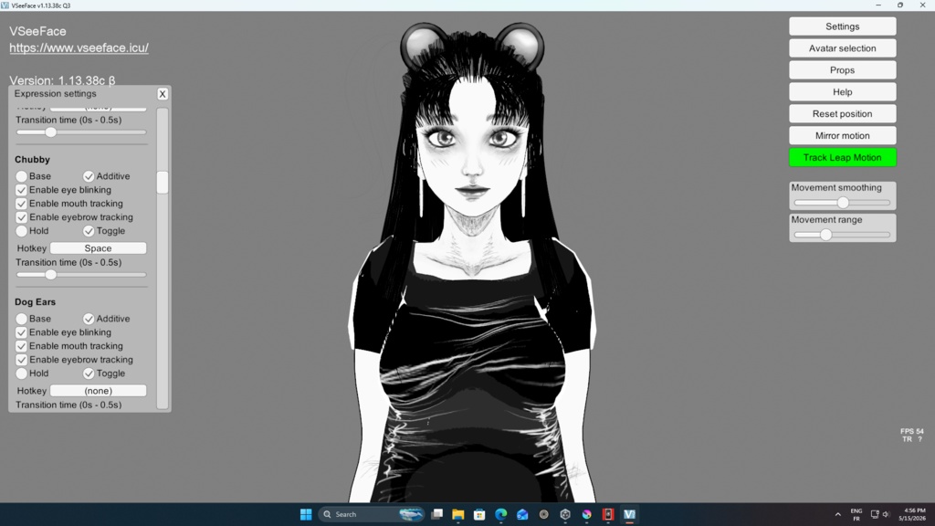Image resolution: width=935 pixels, height=526 pixels.
Task: Open the vseeface.icu website link
Action: (79, 47)
